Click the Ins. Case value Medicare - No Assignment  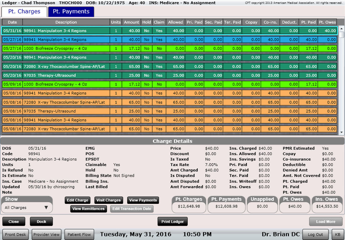coord(53,181)
